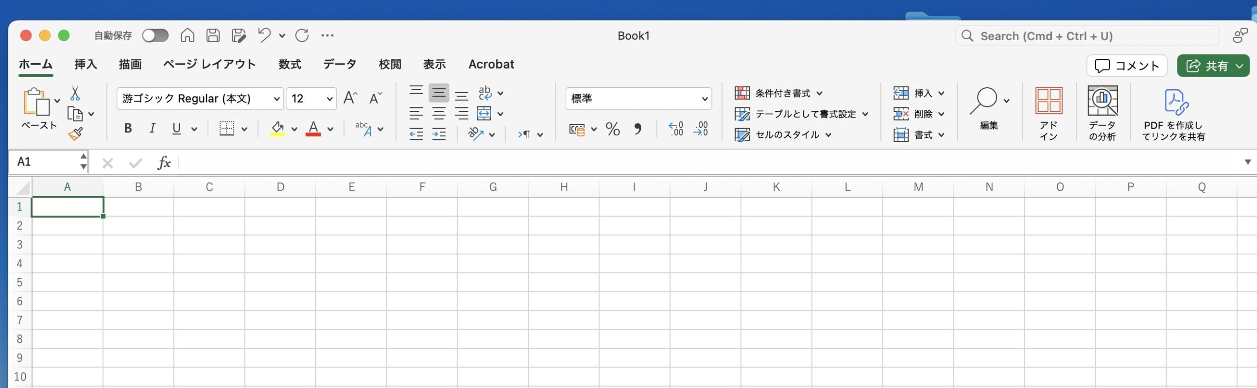The image size is (1257, 388).
Task: Click the Increase Font Size icon
Action: tap(351, 98)
